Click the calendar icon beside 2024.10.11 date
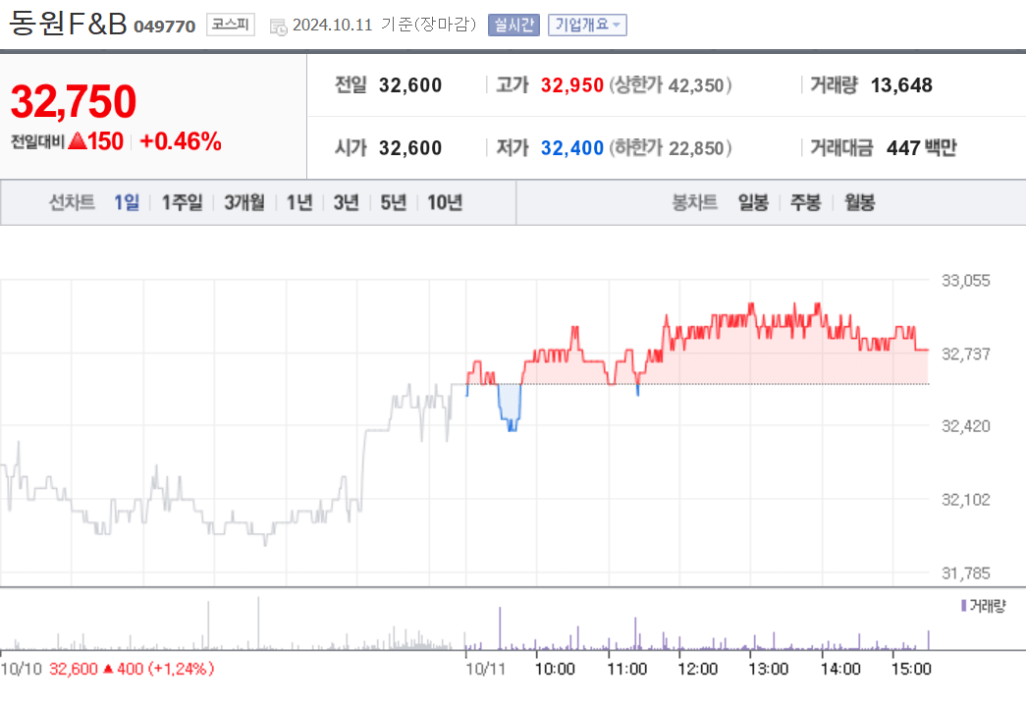The width and height of the screenshot is (1026, 708). point(278,27)
